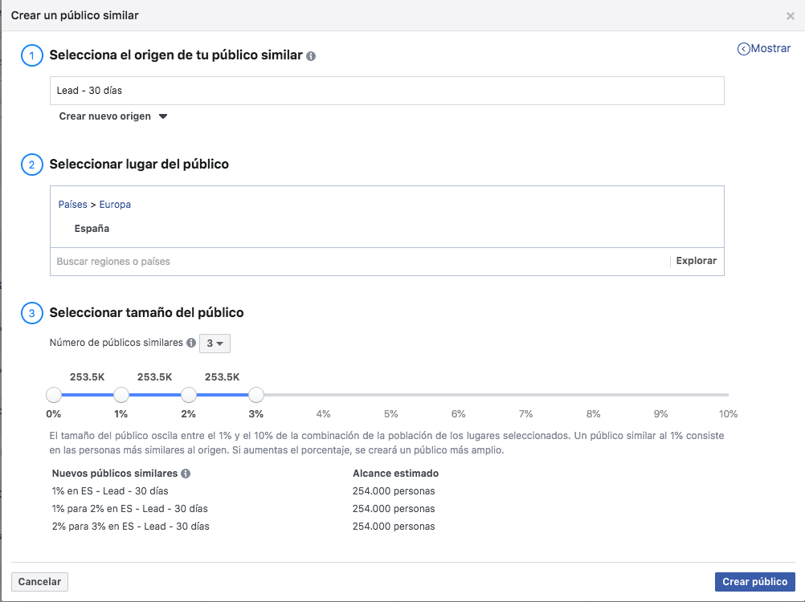Open the number of similar audiences dropdown showing 3
The image size is (805, 602).
pyautogui.click(x=215, y=344)
